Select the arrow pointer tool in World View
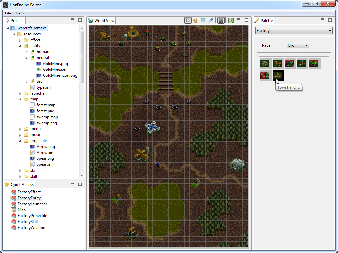Viewport: 338px width, 253px height. coord(188,20)
